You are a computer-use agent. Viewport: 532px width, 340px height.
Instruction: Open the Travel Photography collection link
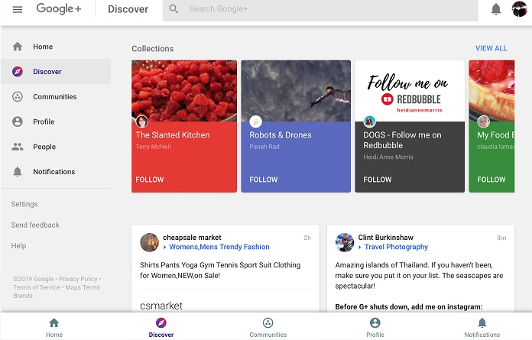coord(396,247)
